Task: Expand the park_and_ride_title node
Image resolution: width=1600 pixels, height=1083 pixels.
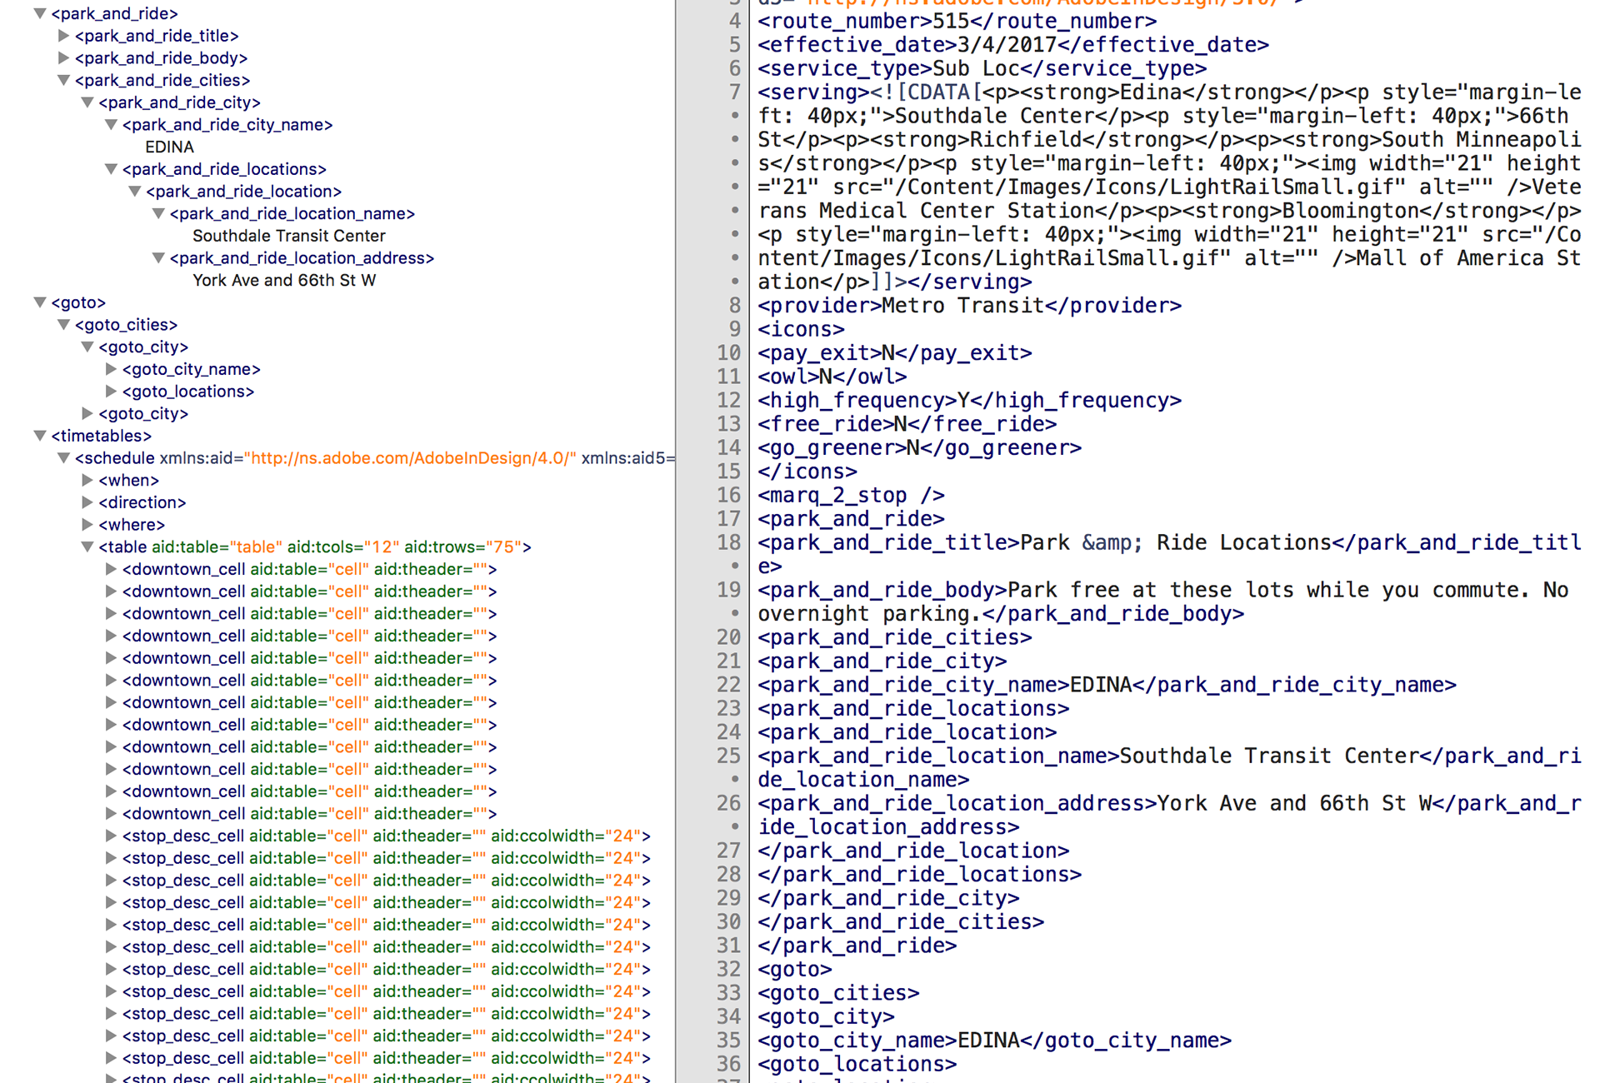Action: pos(63,36)
